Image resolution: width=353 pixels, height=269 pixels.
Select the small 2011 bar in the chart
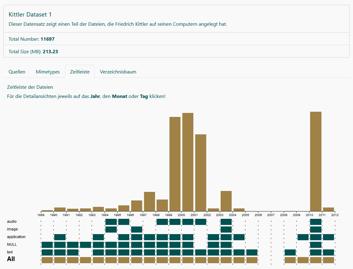click(x=328, y=209)
